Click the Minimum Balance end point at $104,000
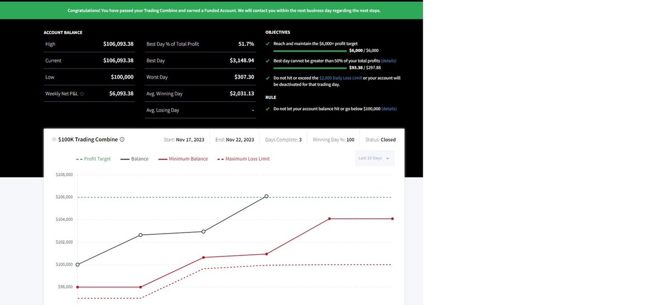 click(393, 219)
